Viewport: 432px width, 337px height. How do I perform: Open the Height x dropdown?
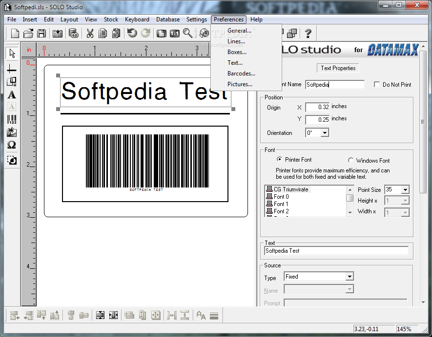point(405,201)
